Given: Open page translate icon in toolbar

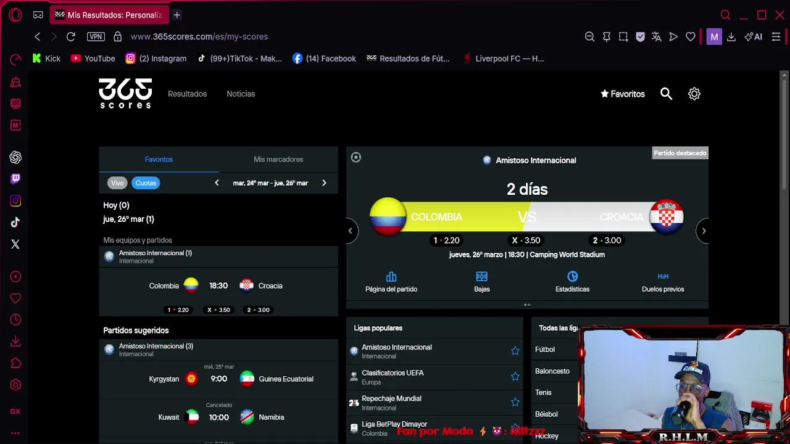Looking at the screenshot, I should (657, 36).
